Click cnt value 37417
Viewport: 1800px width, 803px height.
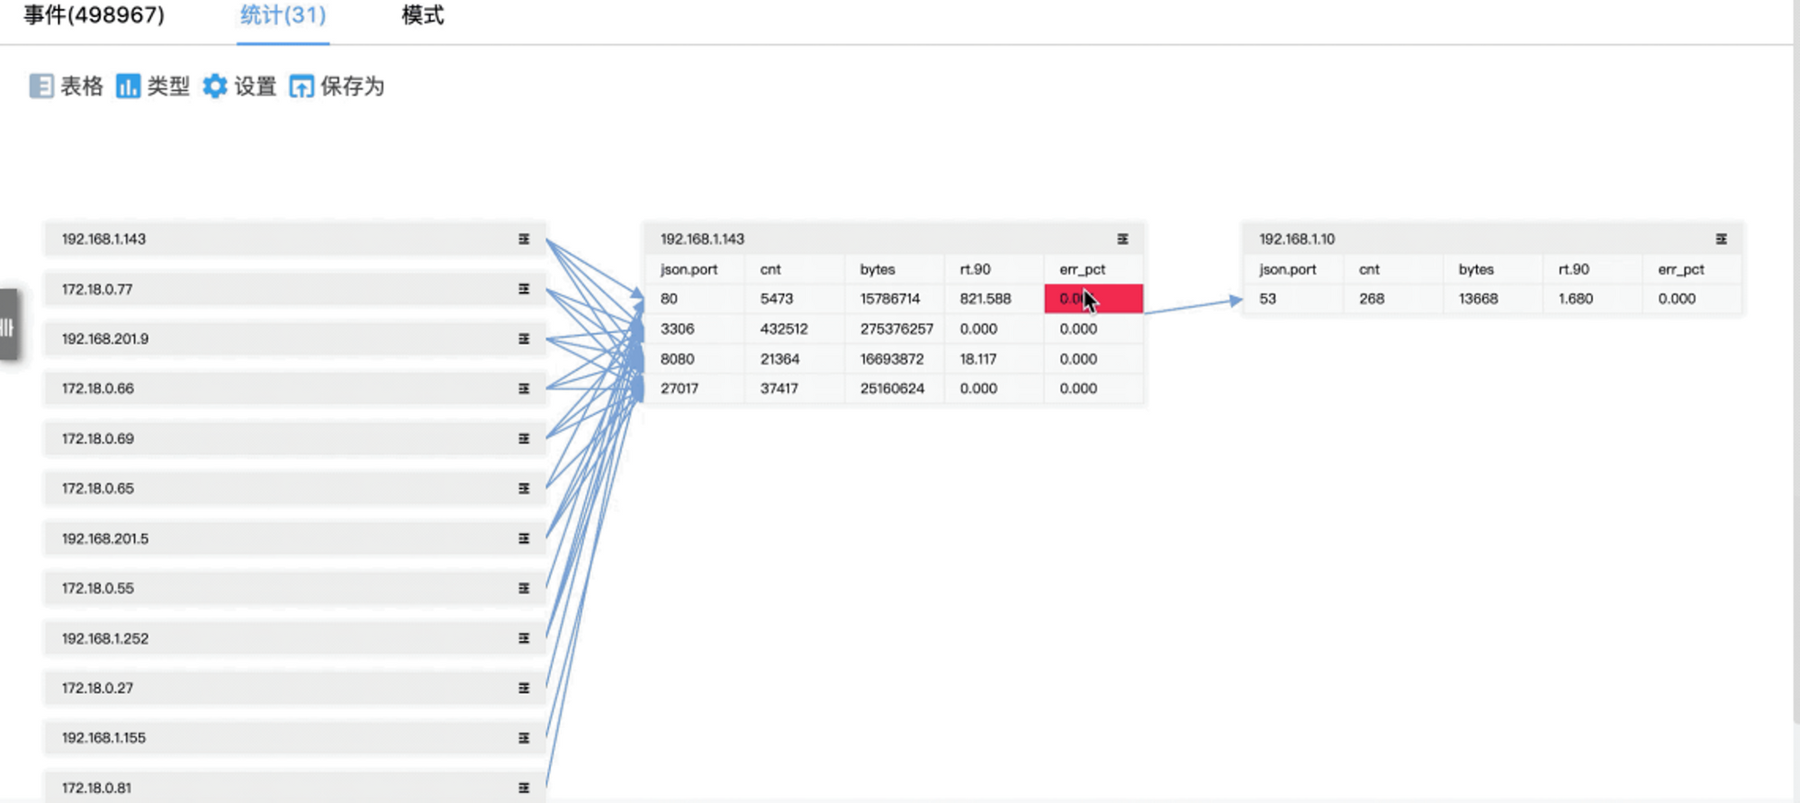click(x=779, y=389)
